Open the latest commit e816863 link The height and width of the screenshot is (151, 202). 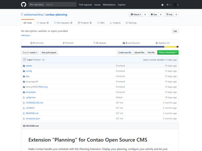click(x=161, y=60)
